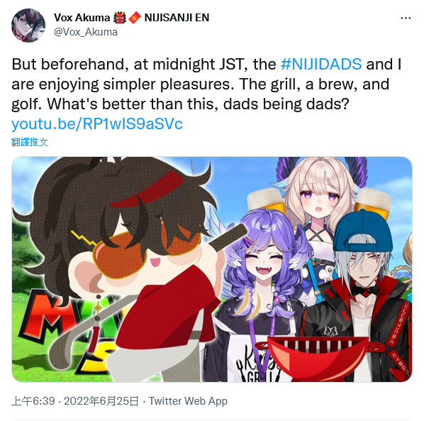Open the #NIJIDADS hashtag
The height and width of the screenshot is (421, 424).
321,64
